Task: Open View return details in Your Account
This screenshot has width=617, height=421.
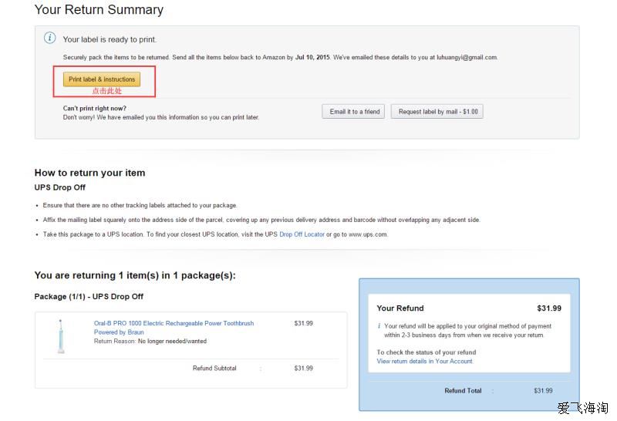Action: click(425, 361)
